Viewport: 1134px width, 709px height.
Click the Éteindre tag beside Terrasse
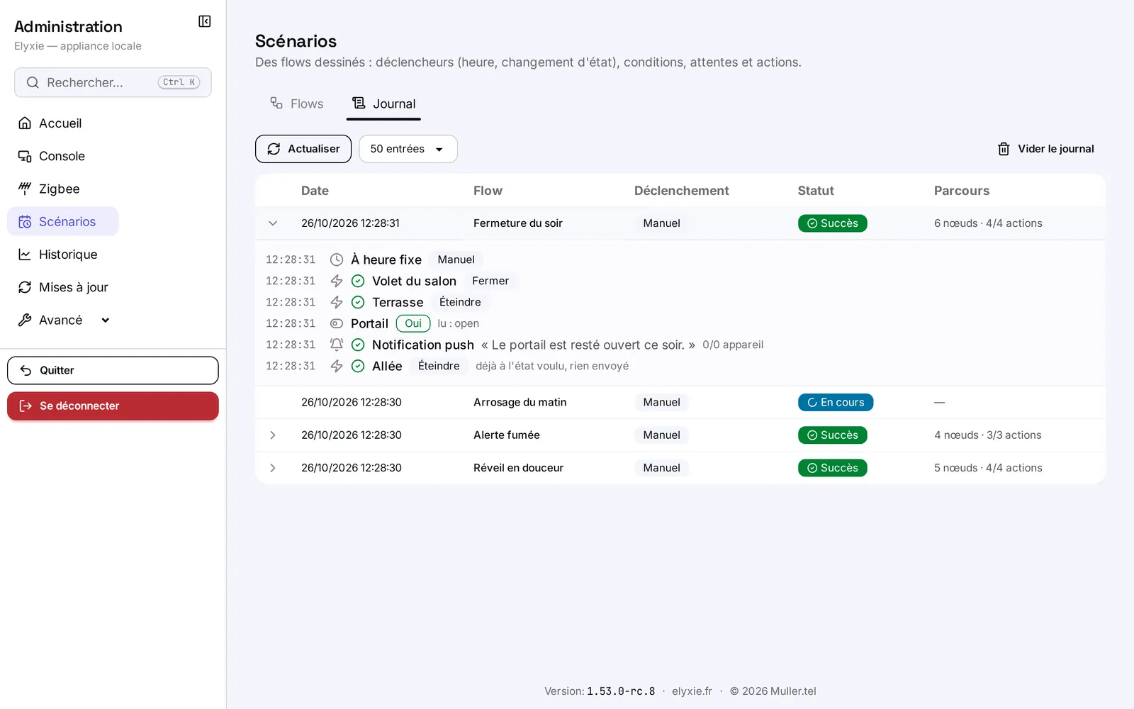tap(460, 302)
